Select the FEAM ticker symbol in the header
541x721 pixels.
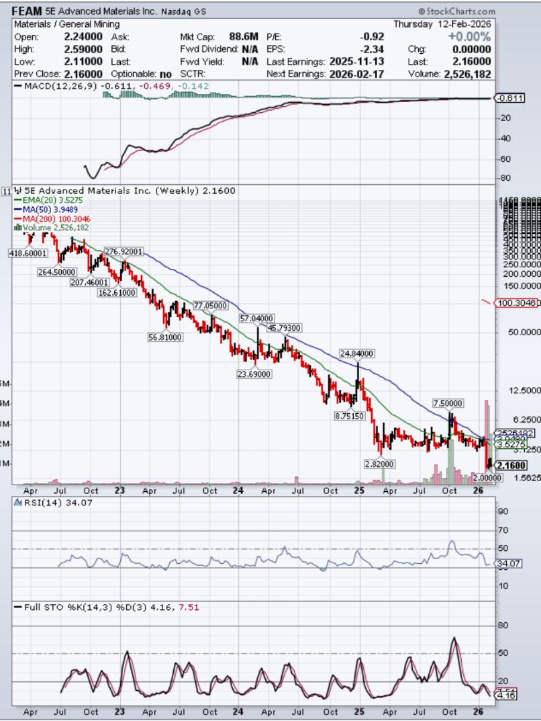pyautogui.click(x=26, y=11)
